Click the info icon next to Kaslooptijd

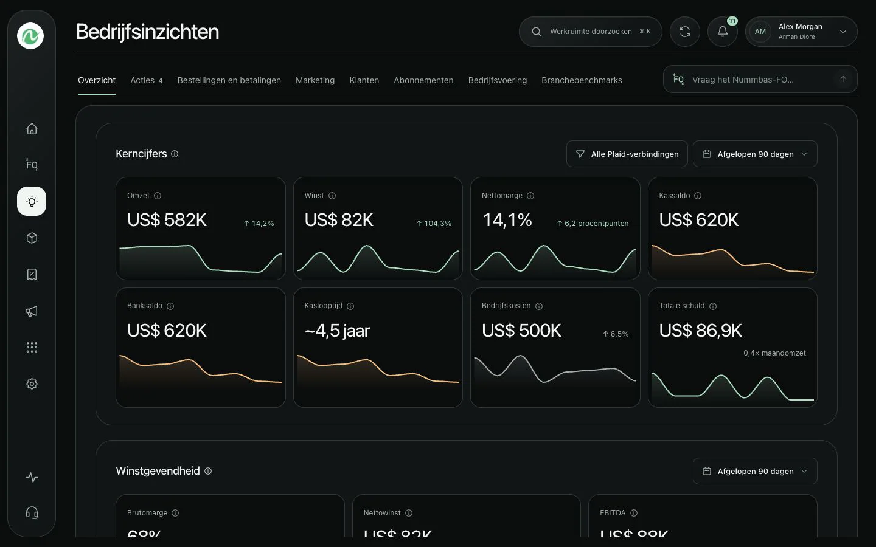[x=350, y=306]
